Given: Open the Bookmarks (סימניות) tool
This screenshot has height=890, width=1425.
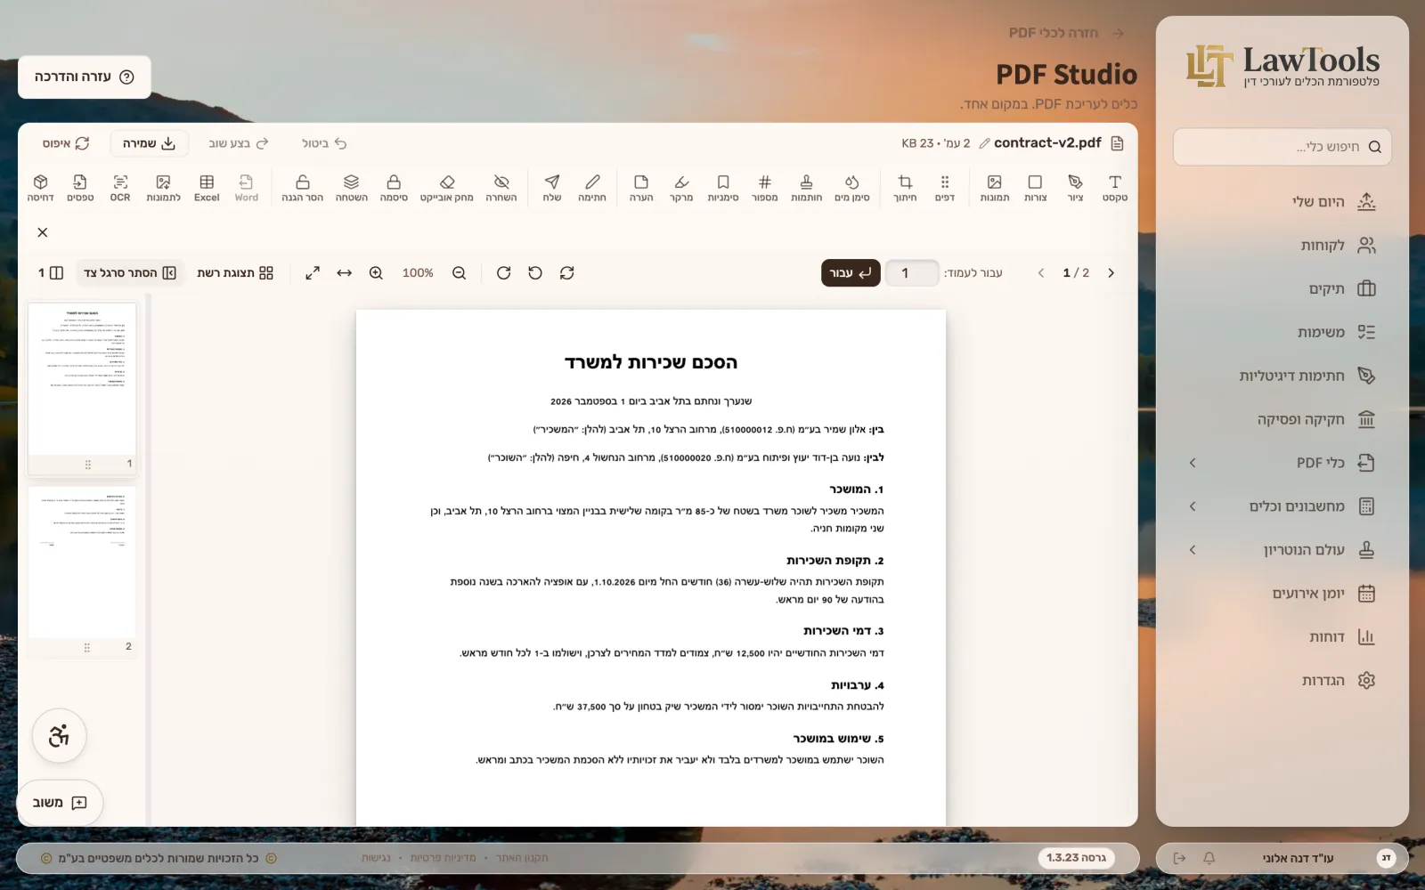Looking at the screenshot, I should [722, 188].
